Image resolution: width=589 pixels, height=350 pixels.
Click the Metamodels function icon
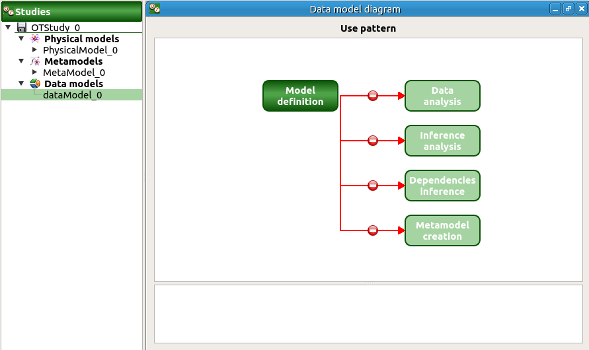[x=35, y=61]
